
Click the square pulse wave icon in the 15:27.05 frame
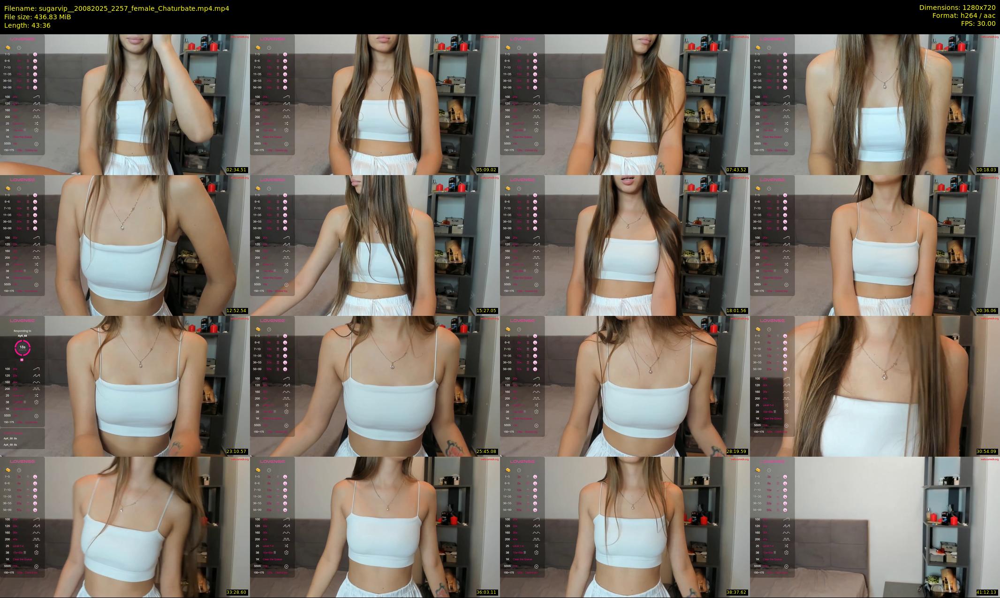coord(286,258)
